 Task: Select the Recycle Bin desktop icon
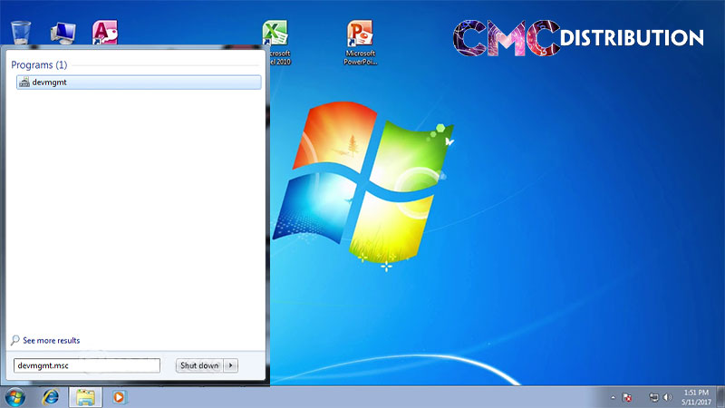click(x=22, y=31)
